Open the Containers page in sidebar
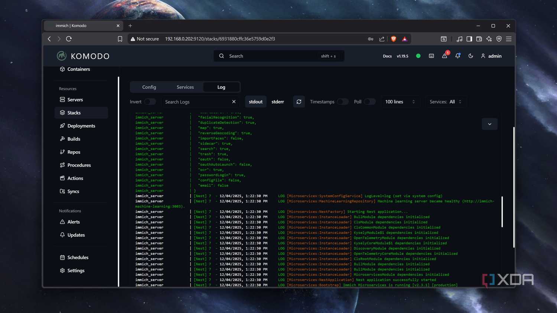Viewport: 557px width, 313px height. [75, 69]
